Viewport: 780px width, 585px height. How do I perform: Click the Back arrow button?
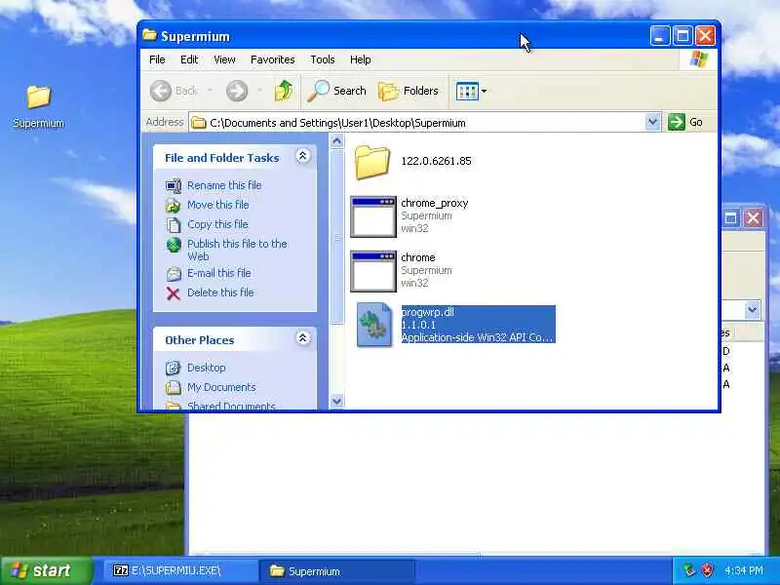[161, 91]
